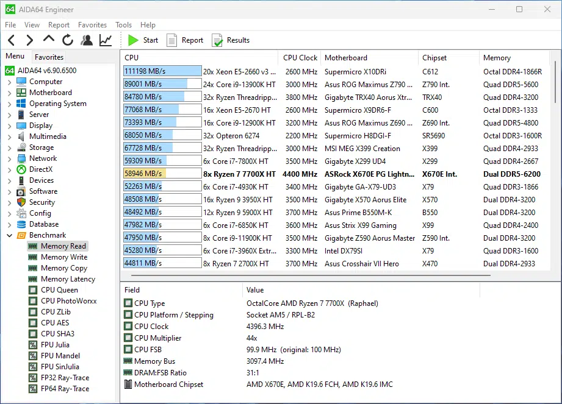Screen dimensions: 562x404
Task: Open the Favorites menu
Action: tap(92, 25)
